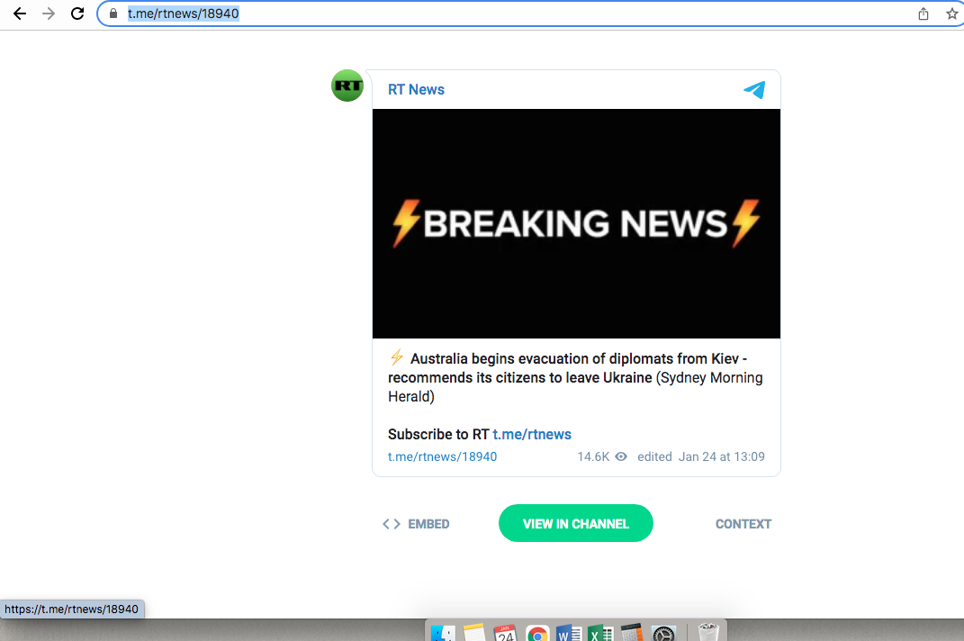964x641 pixels.
Task: Click the word edited beside the date
Action: [x=654, y=456]
